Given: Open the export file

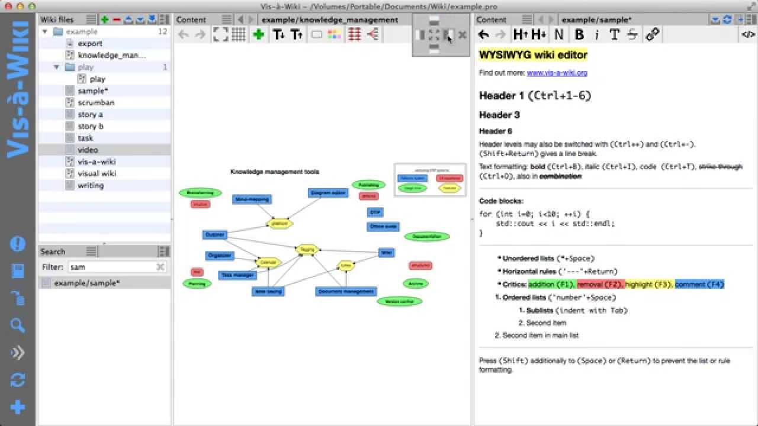Looking at the screenshot, I should click(x=90, y=43).
